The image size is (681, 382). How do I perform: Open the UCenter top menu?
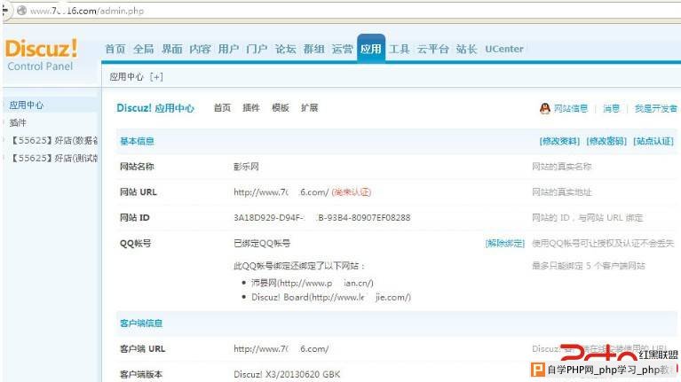click(x=504, y=49)
